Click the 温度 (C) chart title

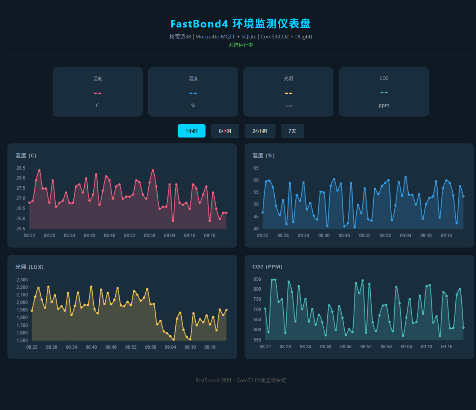pos(26,155)
